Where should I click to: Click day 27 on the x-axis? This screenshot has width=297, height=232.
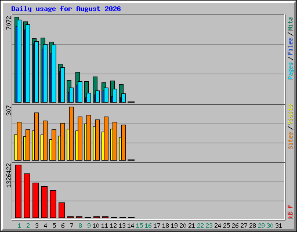pos(244,226)
